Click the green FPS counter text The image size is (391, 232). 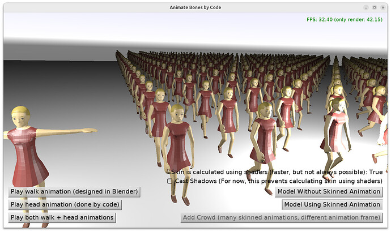pyautogui.click(x=346, y=19)
